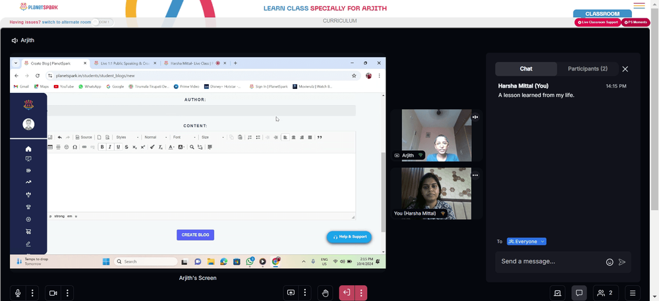659x301 pixels.
Task: Mute the microphone in bottom toolbar
Action: (x=18, y=293)
